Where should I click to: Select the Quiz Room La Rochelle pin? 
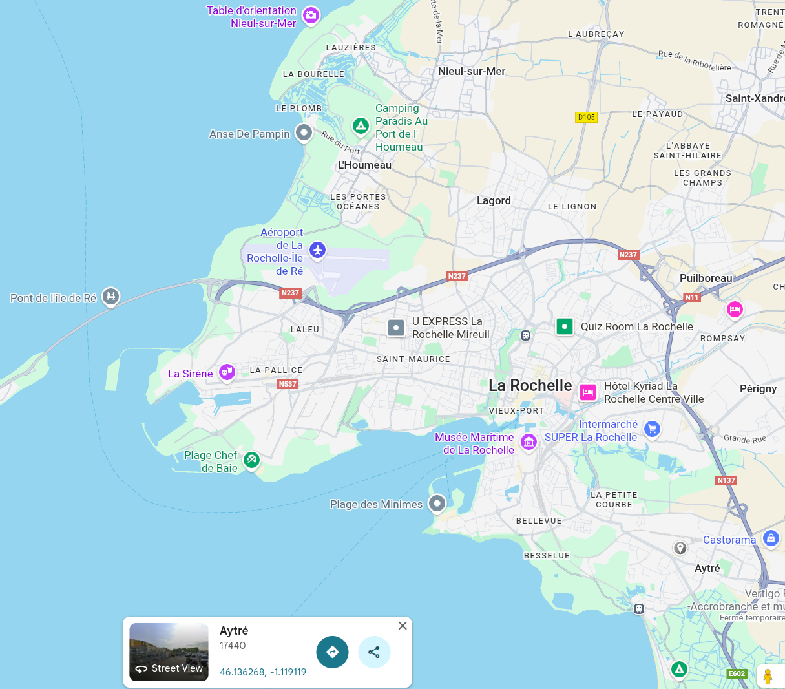565,326
